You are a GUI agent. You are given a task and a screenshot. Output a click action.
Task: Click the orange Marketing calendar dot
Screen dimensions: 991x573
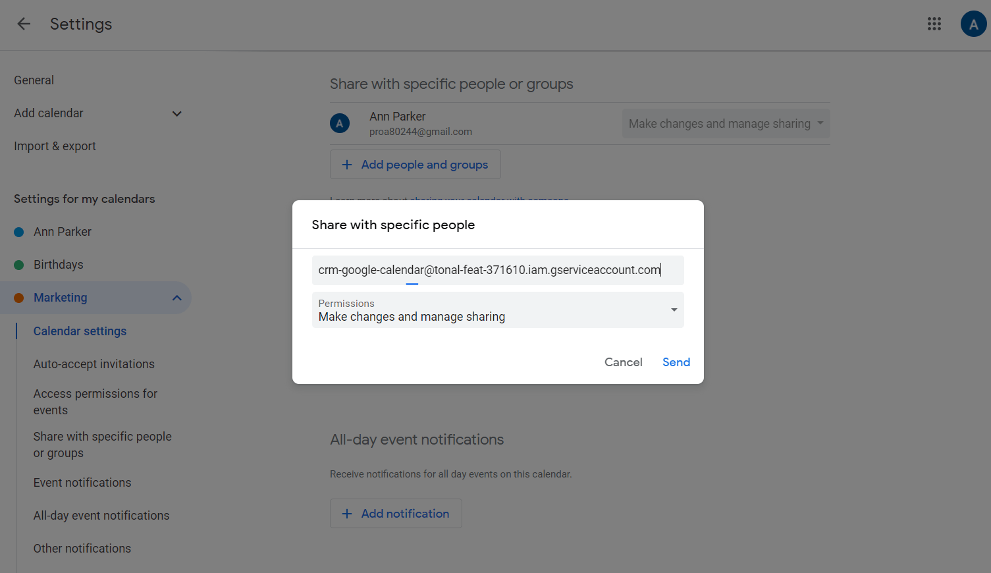tap(19, 298)
